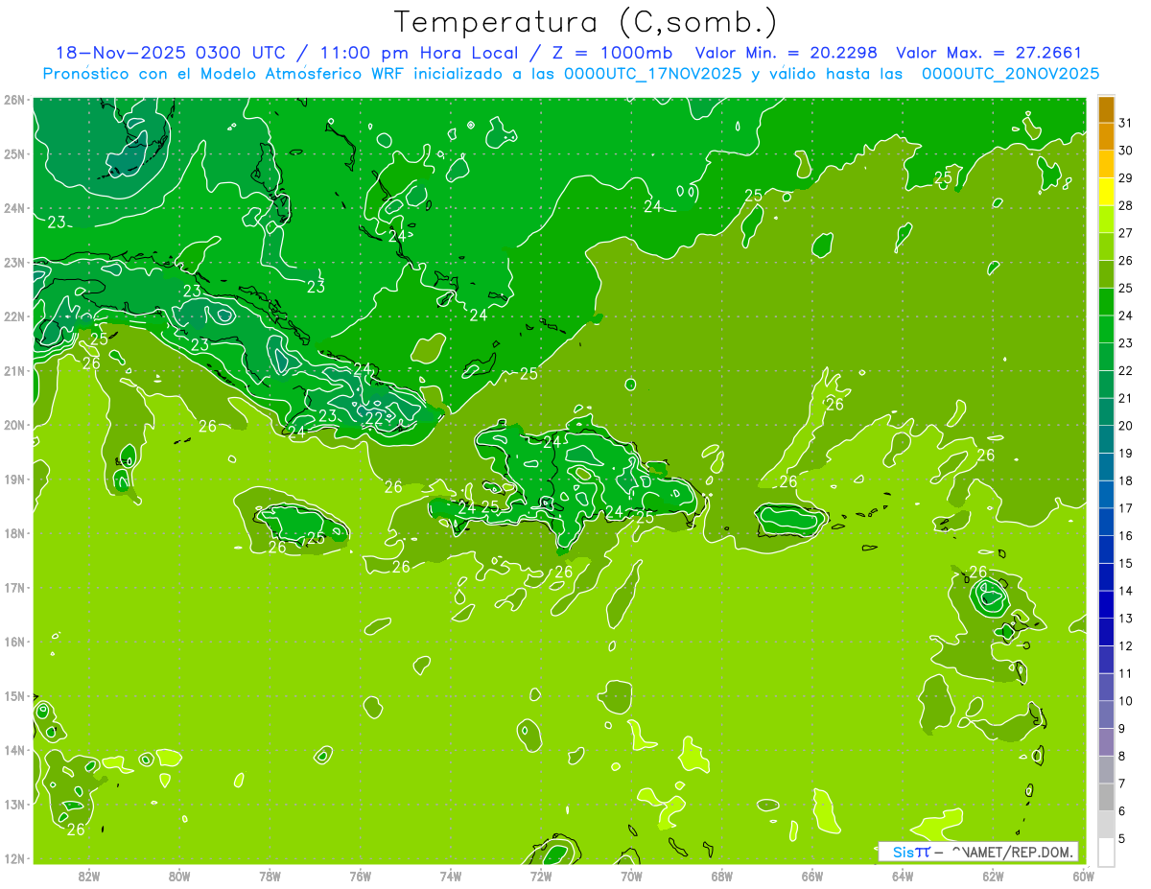Click the "20N" latitude axis label
This screenshot has height=889, width=1151.
[14, 425]
